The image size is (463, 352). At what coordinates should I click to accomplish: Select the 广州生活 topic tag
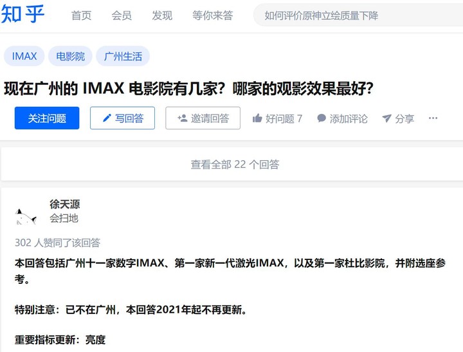pyautogui.click(x=123, y=56)
